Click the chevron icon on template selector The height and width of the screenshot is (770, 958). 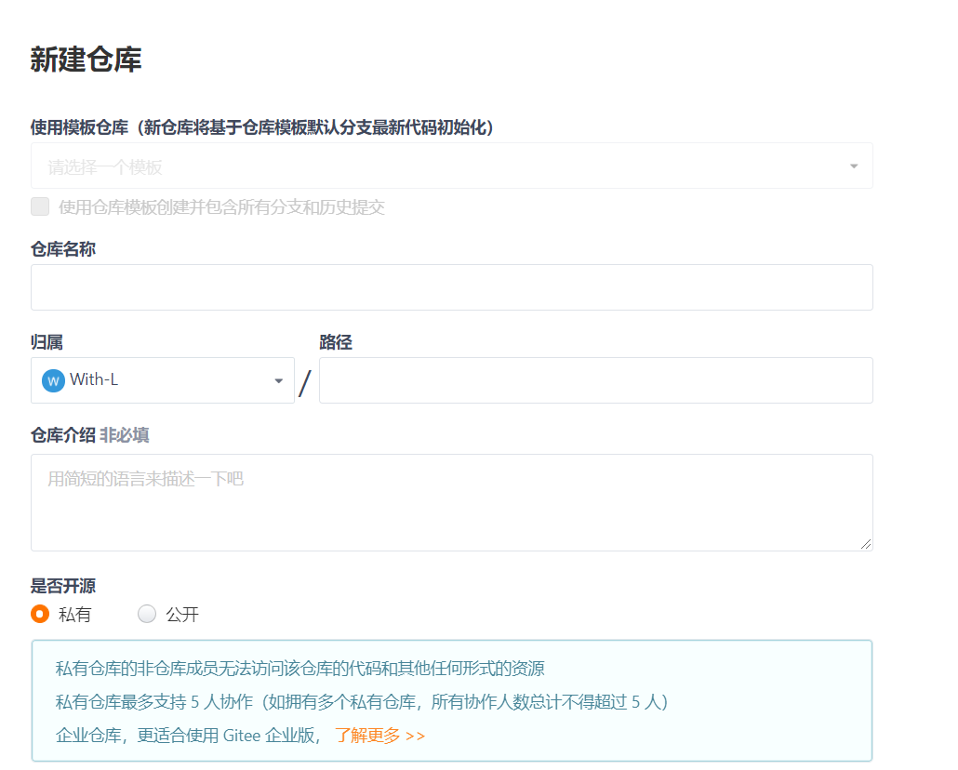(x=853, y=166)
